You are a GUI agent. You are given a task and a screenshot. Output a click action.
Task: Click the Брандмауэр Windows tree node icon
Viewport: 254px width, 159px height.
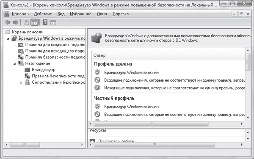coord(14,38)
